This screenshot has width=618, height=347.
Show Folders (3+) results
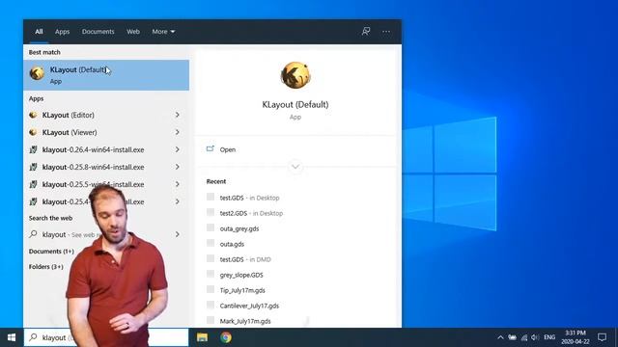[45, 266]
